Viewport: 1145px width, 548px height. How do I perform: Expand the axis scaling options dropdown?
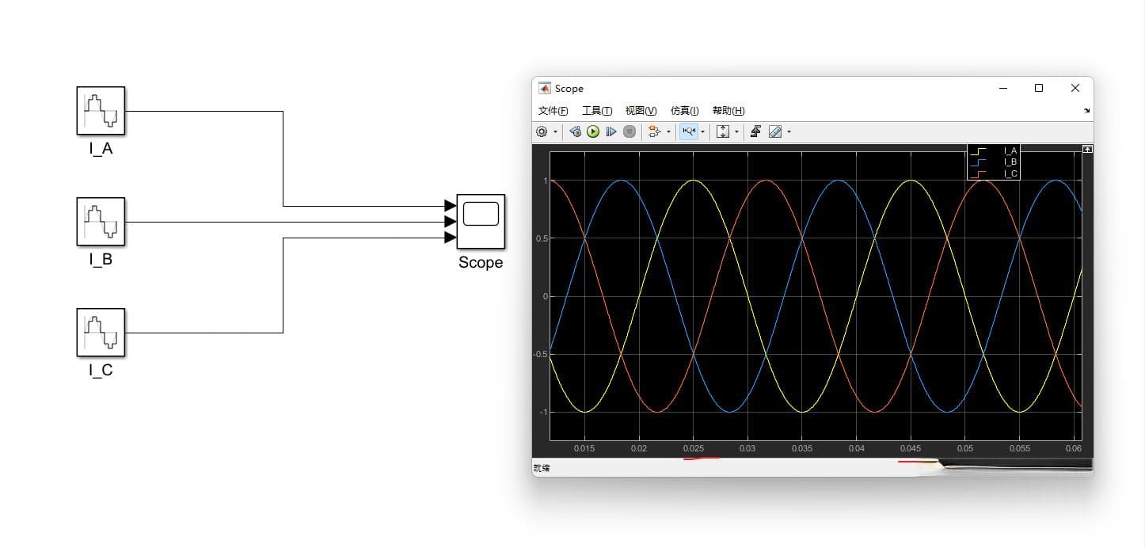[x=736, y=132]
